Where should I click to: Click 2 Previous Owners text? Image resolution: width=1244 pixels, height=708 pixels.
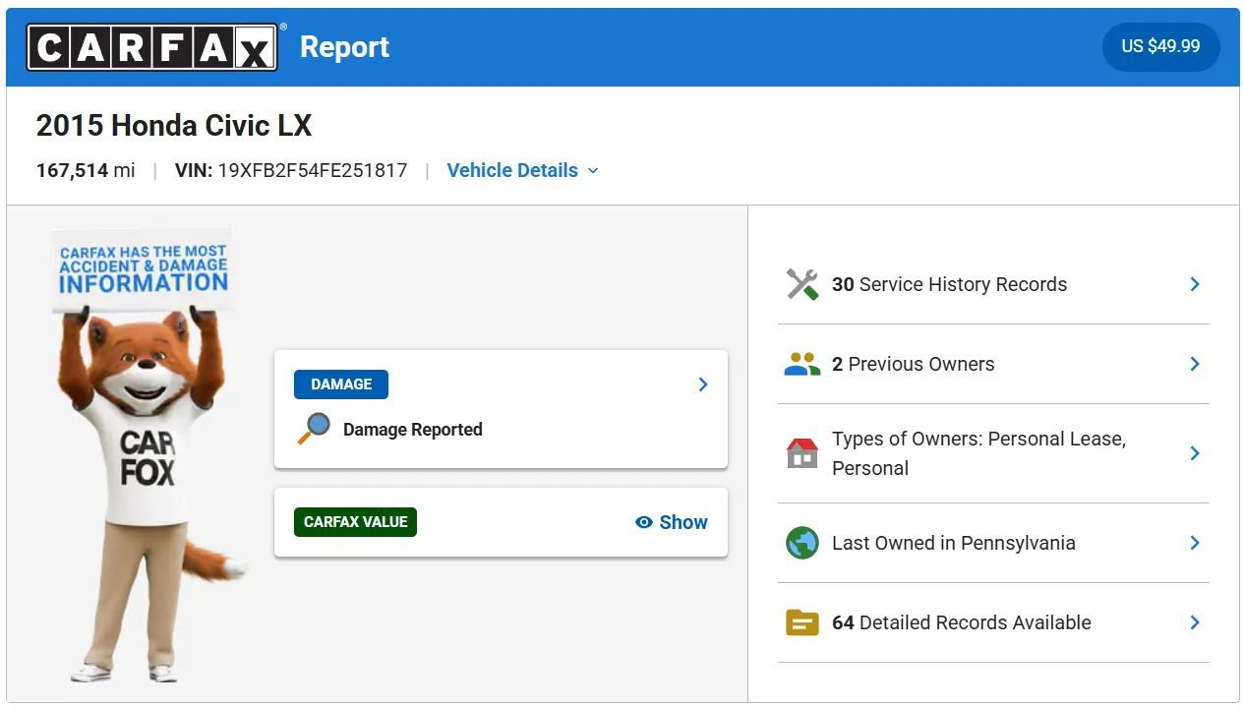point(913,364)
